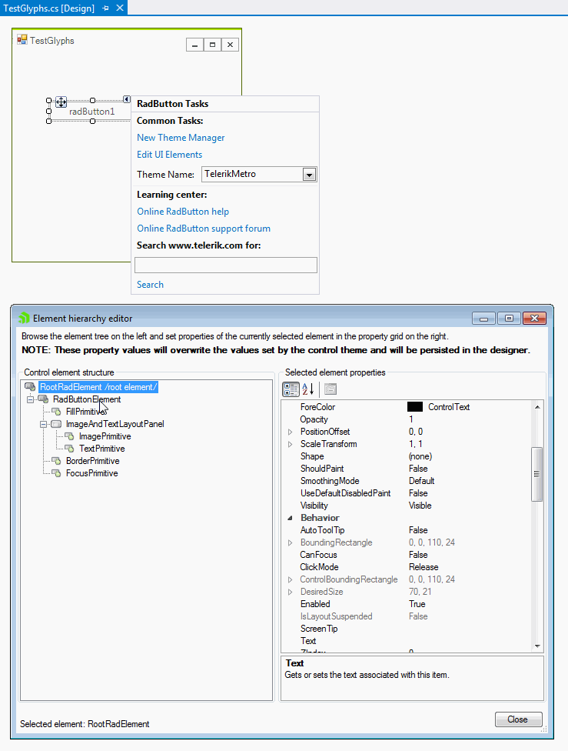The image size is (568, 751).
Task: Click the Visibility value Visible
Action: point(420,506)
